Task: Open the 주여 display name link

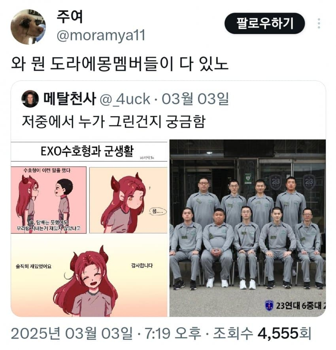Action: [x=70, y=17]
